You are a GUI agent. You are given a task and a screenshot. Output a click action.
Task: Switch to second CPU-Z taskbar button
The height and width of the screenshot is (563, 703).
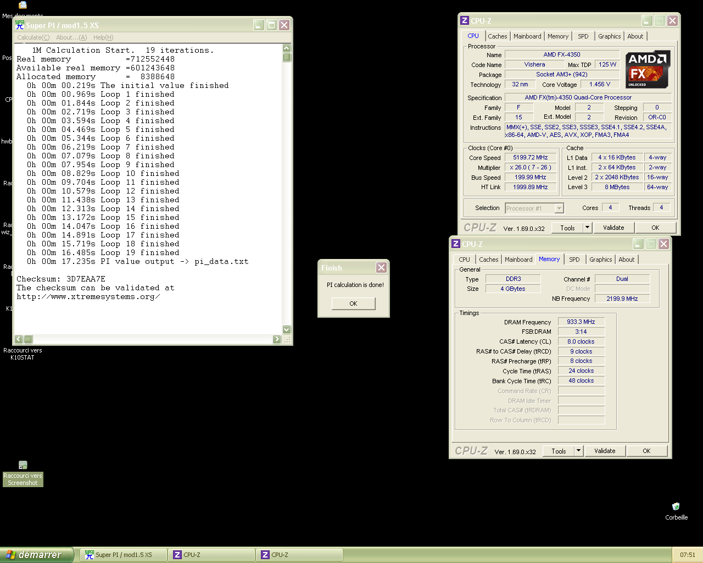tap(299, 555)
